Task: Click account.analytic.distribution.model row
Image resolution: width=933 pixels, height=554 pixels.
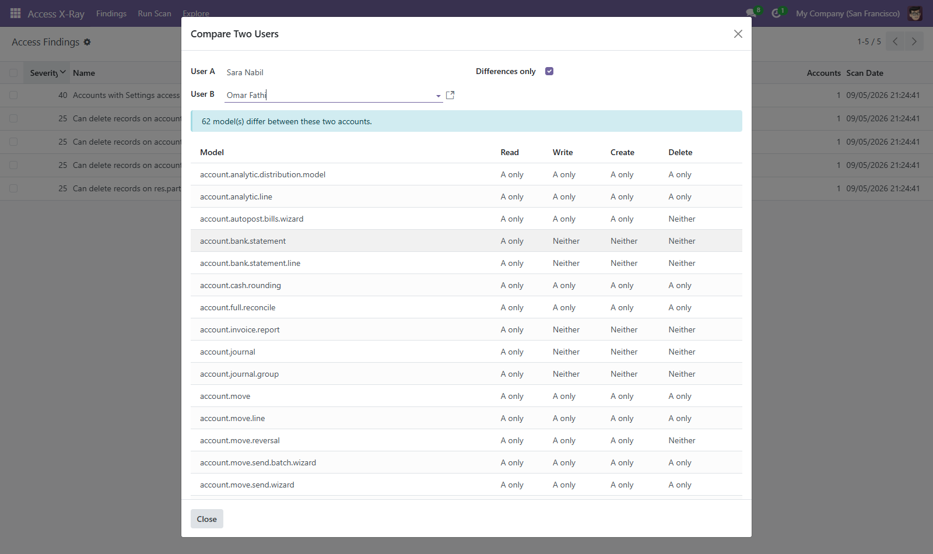Action: point(466,174)
